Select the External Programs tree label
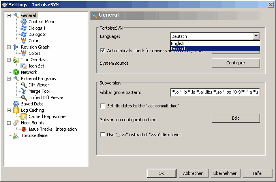276x182 pixels. click(x=38, y=79)
